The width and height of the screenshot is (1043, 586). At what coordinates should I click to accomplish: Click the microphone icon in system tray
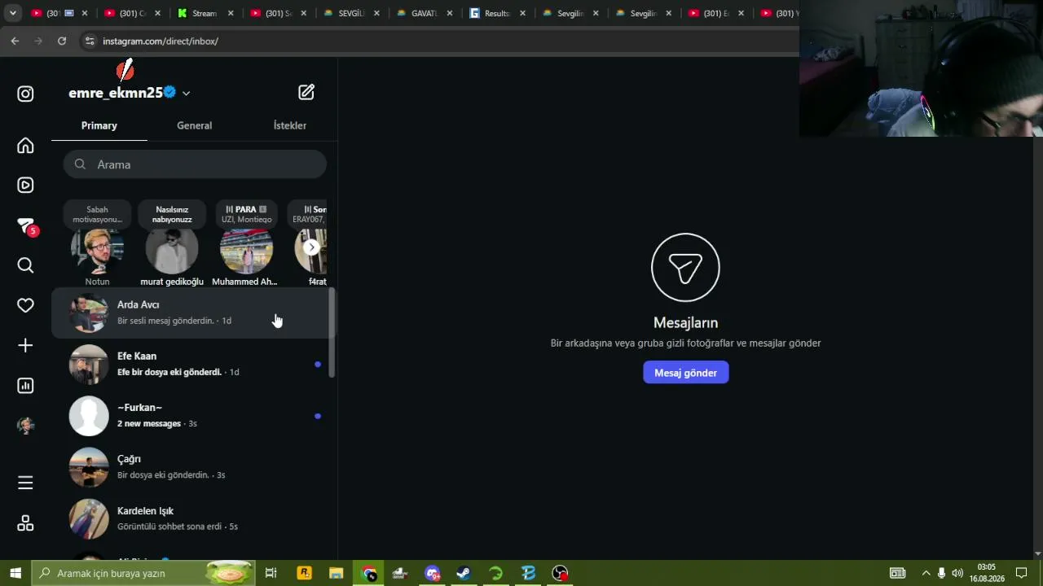click(942, 573)
